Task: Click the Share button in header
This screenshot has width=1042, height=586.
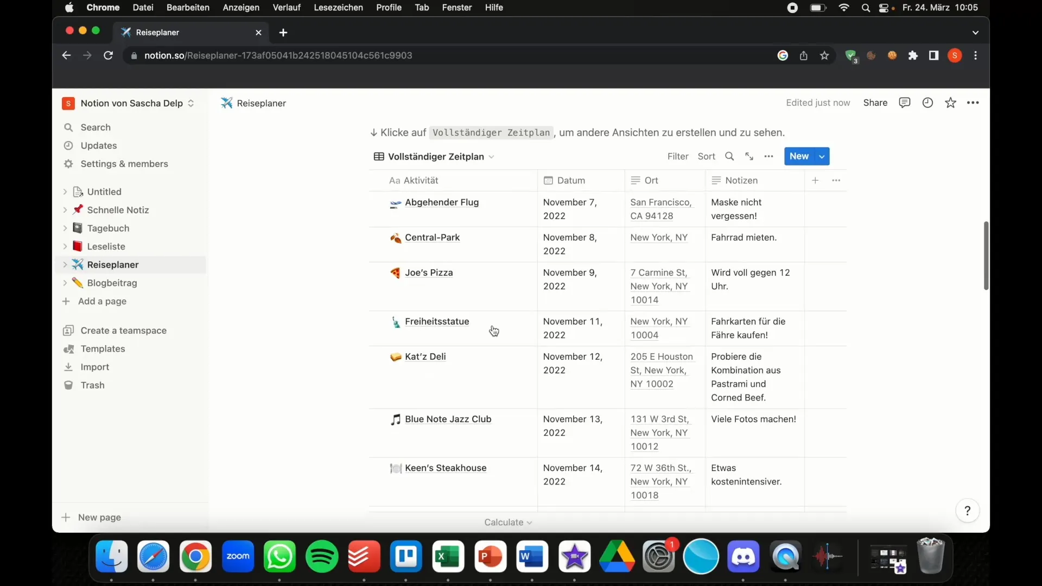Action: [875, 103]
